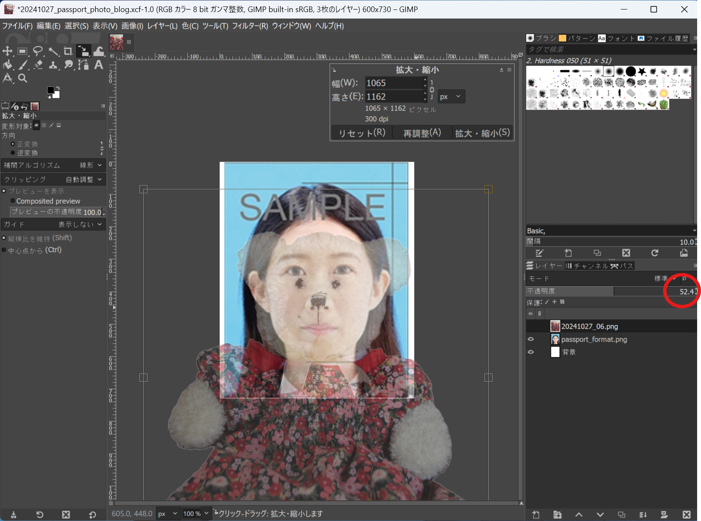Delete layer with X button in layers panel

[x=686, y=515]
